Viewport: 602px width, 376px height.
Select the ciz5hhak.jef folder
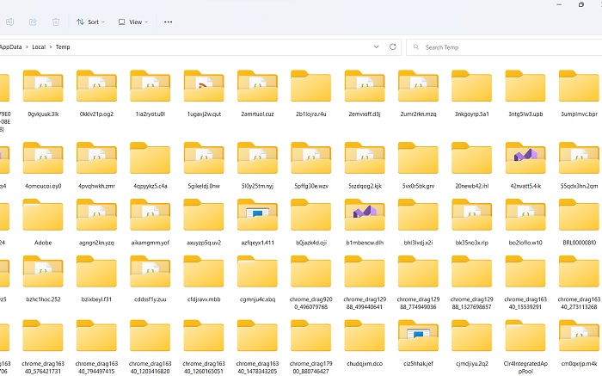click(x=418, y=336)
